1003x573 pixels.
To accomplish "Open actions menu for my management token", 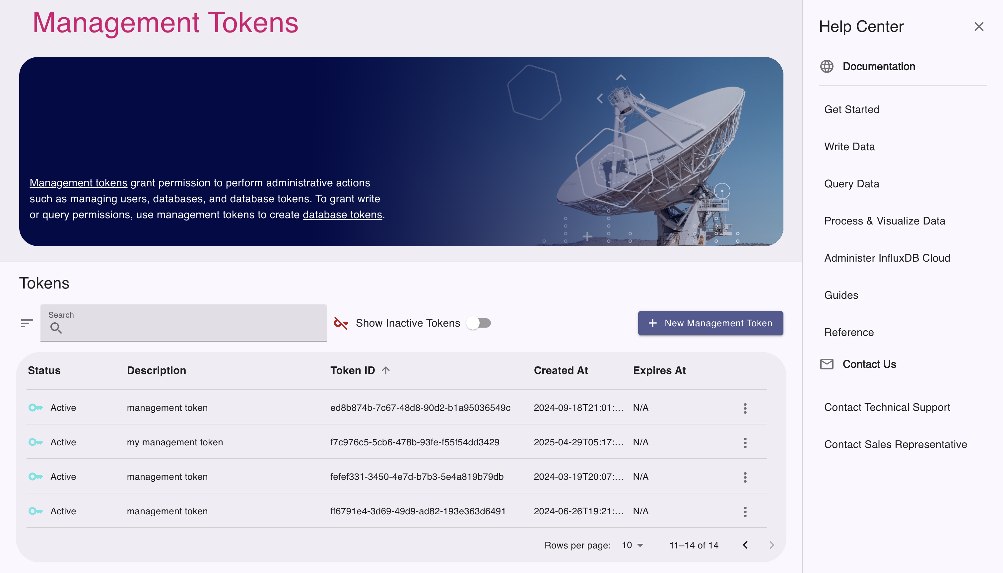I will tap(745, 443).
